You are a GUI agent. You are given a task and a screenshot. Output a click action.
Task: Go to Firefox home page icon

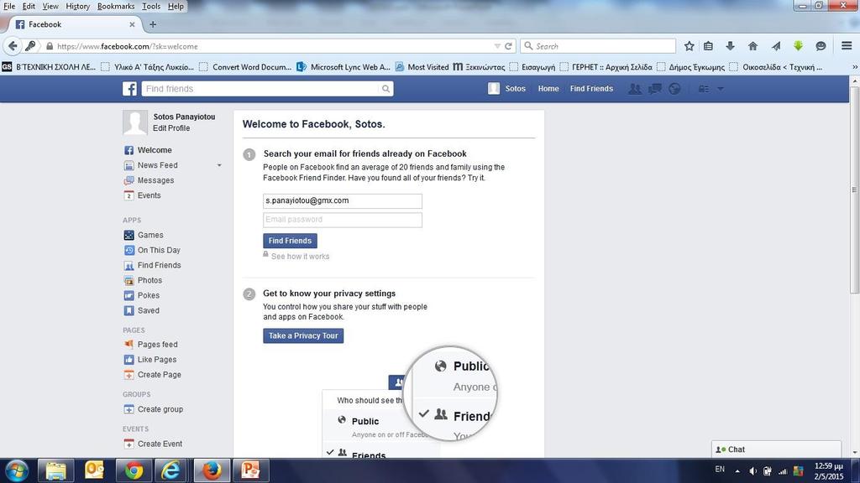click(x=752, y=46)
